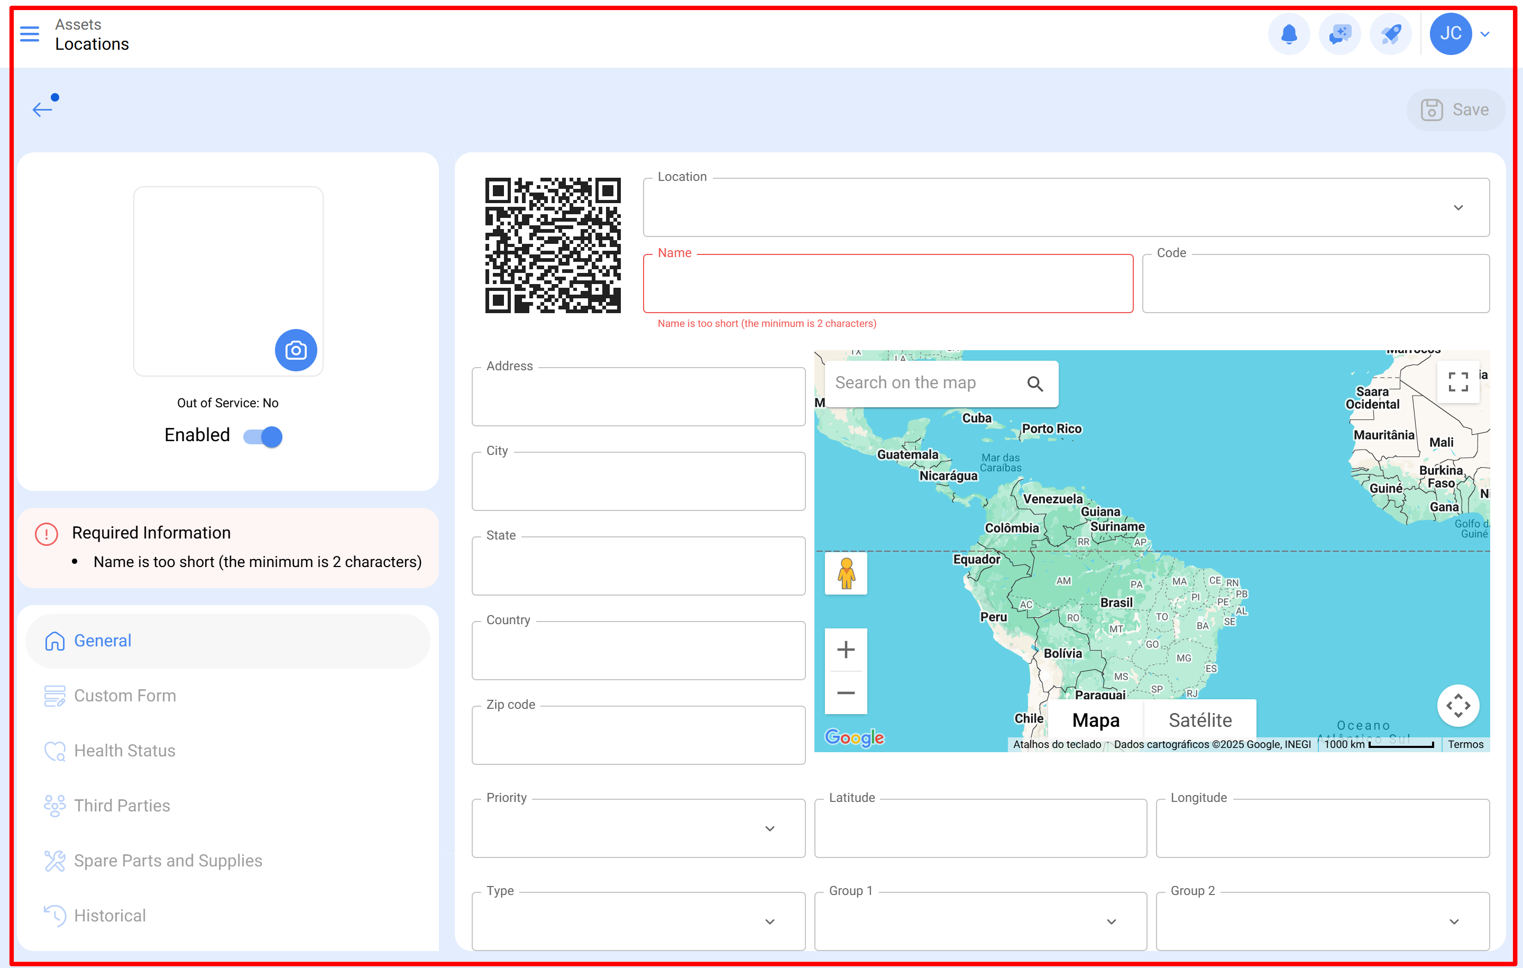
Task: Open the hamburger navigation menu
Action: point(29,34)
